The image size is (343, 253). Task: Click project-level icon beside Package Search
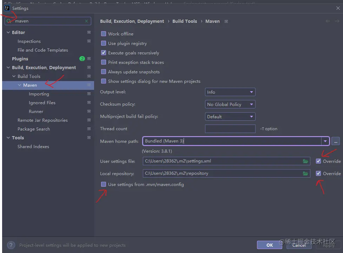click(89, 129)
